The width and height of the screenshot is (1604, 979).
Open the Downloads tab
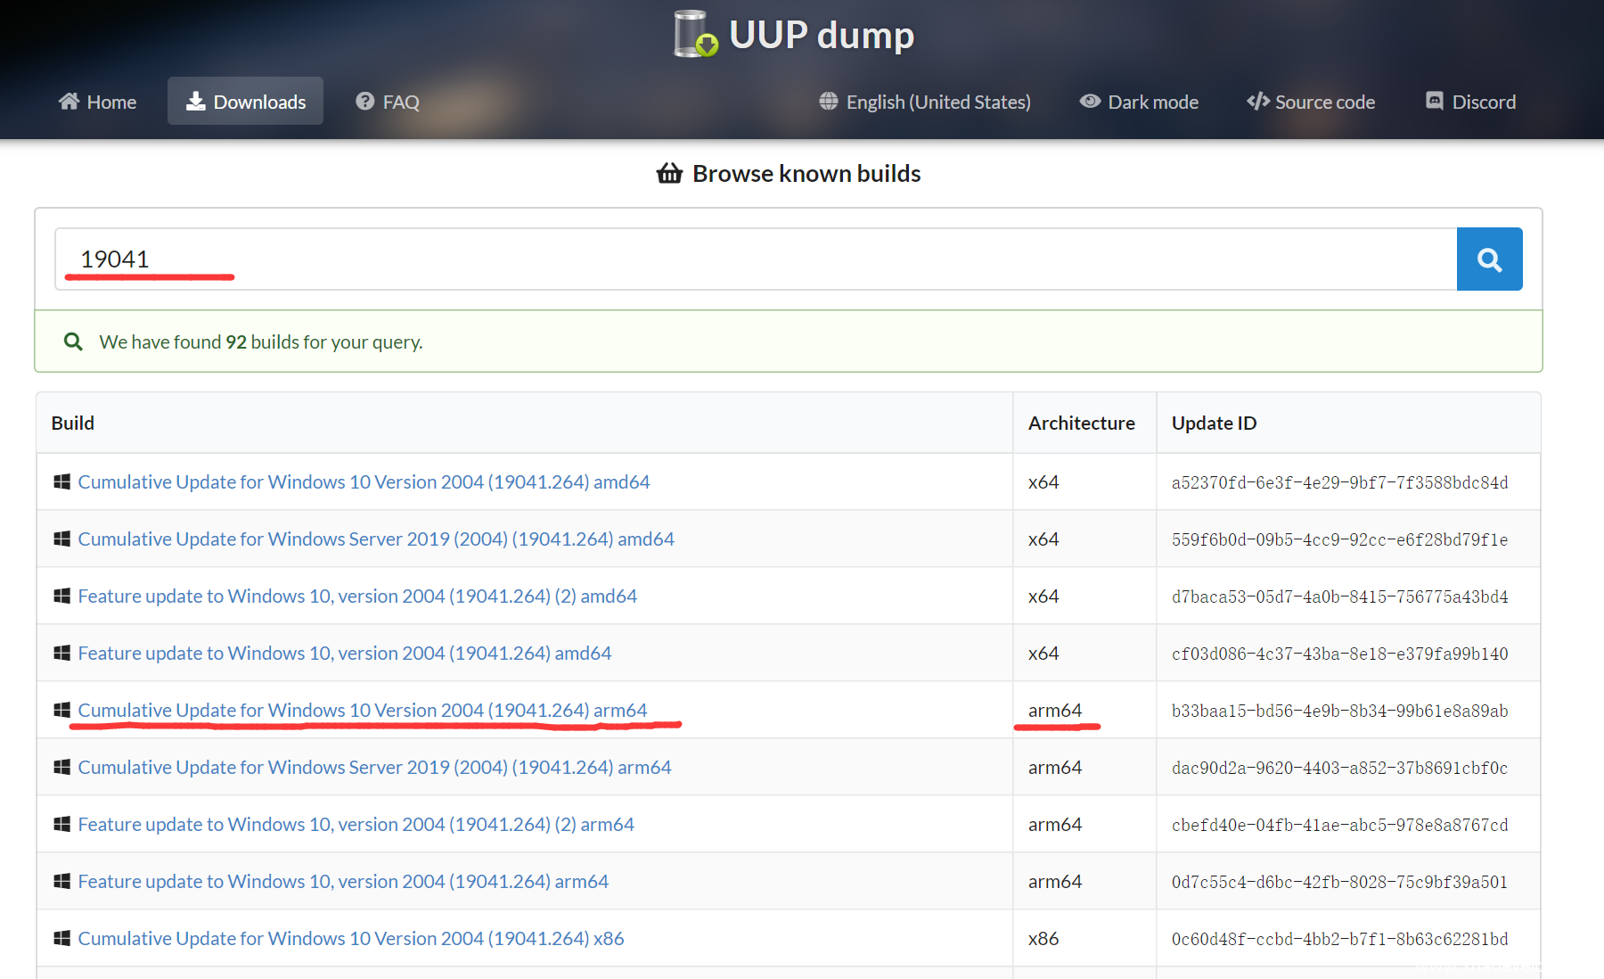tap(246, 102)
